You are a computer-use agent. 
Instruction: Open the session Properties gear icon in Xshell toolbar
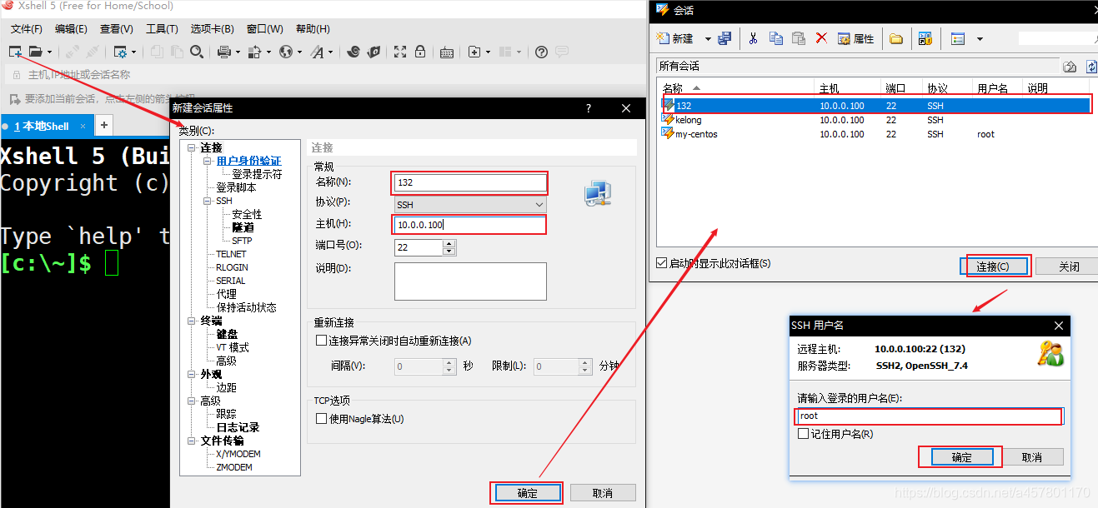tap(120, 52)
